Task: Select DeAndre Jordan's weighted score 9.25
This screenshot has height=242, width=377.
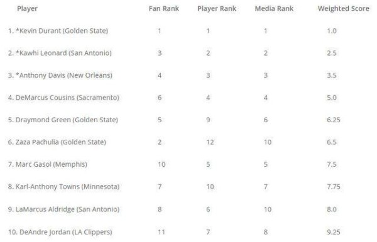Action: click(x=334, y=232)
